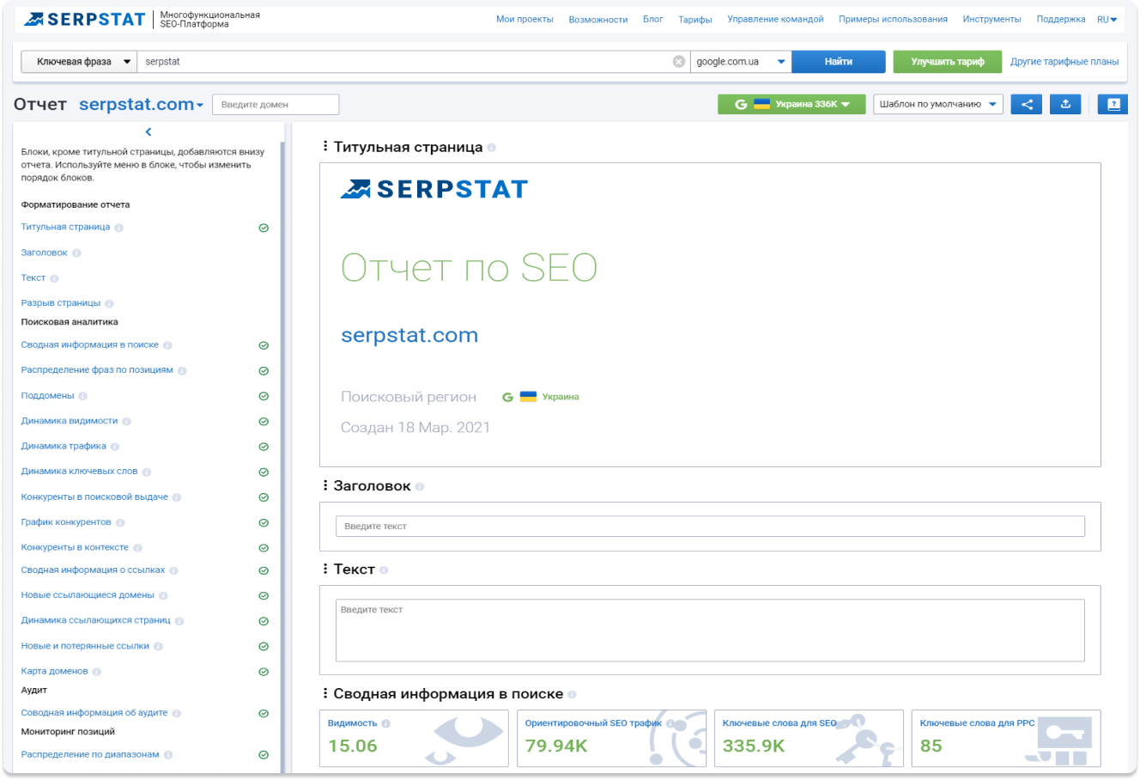Open Мои проекты in top menu

coord(525,19)
